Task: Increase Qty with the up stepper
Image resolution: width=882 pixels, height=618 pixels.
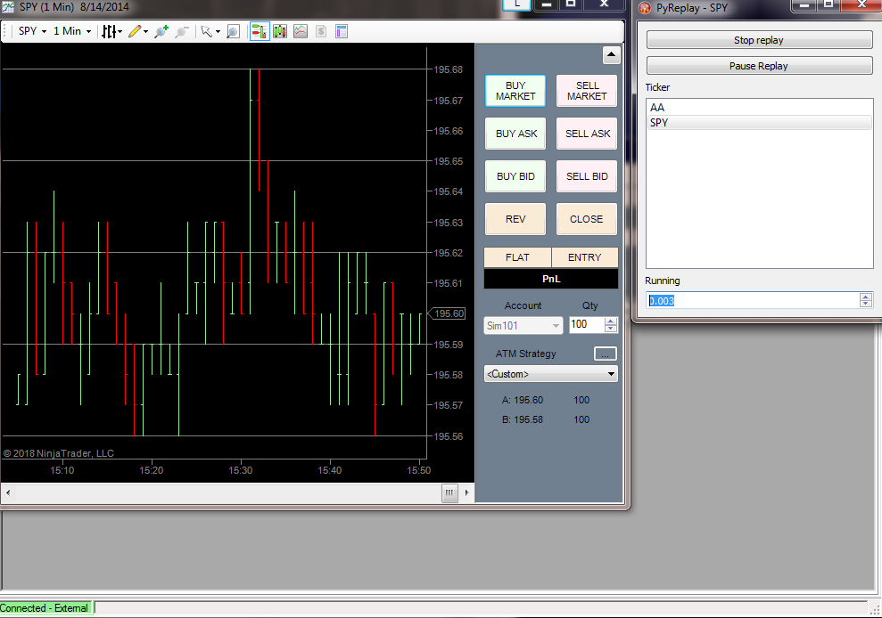Action: [611, 321]
